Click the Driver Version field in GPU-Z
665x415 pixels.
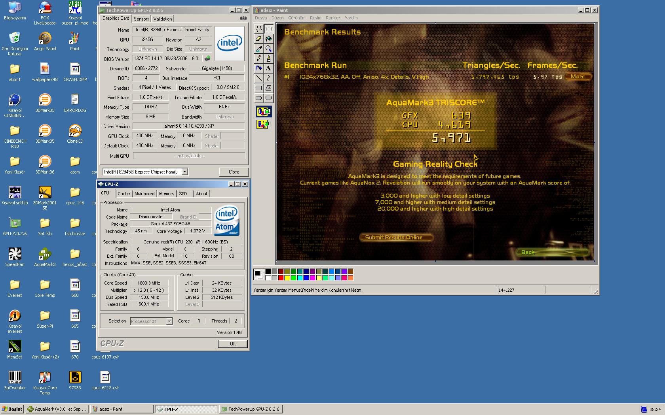189,126
